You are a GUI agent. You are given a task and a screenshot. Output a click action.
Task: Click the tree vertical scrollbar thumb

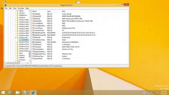click(x=30, y=54)
